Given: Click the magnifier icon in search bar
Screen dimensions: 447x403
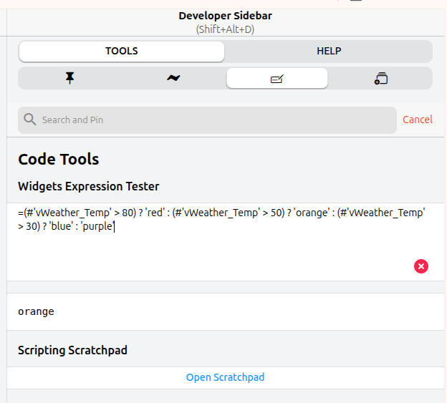Looking at the screenshot, I should click(x=29, y=120).
